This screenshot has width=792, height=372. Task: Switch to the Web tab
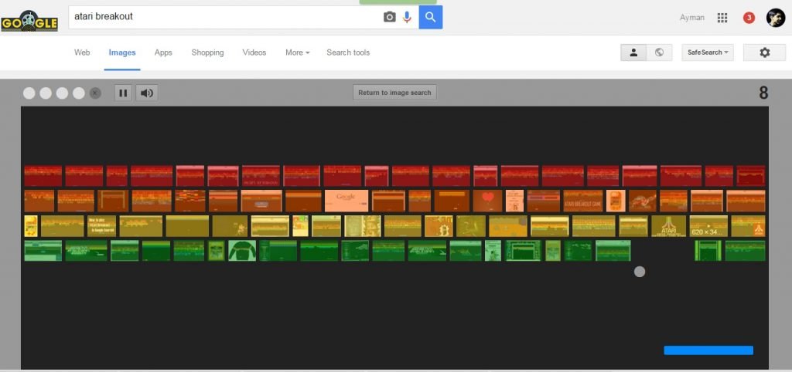[x=82, y=52]
